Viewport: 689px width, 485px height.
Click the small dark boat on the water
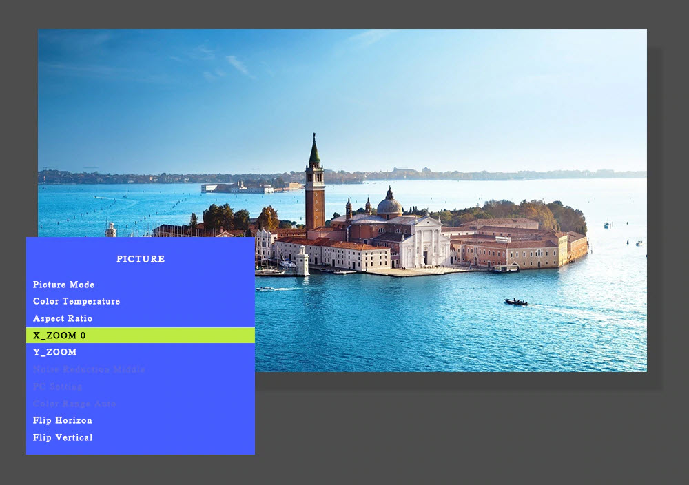(515, 302)
